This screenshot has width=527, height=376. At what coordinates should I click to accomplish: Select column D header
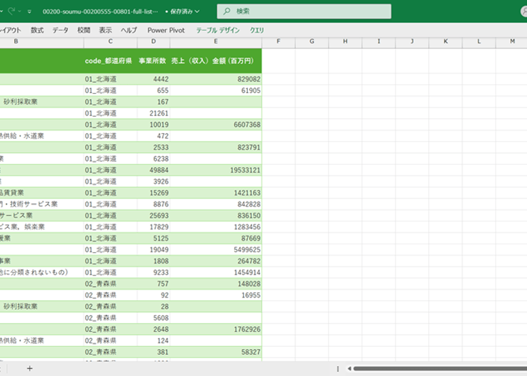point(153,41)
